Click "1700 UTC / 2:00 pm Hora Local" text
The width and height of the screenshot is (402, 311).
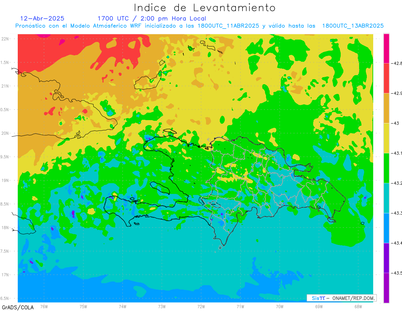152,19
